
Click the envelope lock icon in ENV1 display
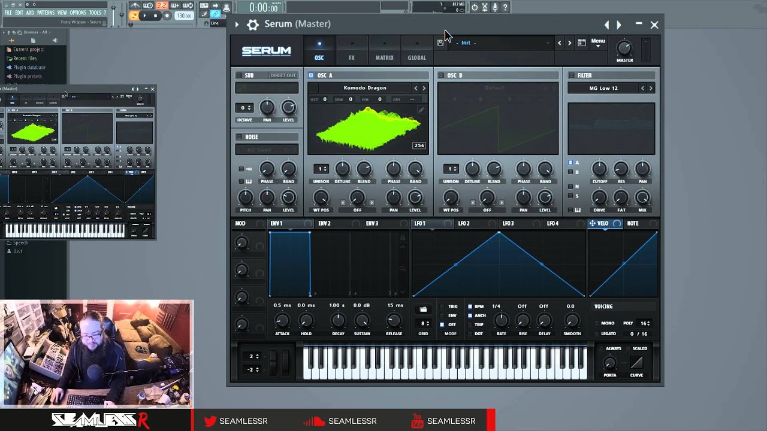click(403, 238)
